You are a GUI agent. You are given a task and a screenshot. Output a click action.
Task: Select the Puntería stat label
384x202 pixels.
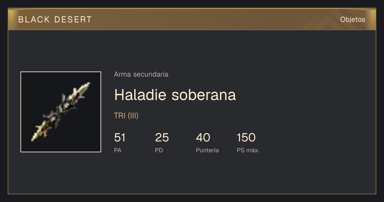tap(207, 150)
